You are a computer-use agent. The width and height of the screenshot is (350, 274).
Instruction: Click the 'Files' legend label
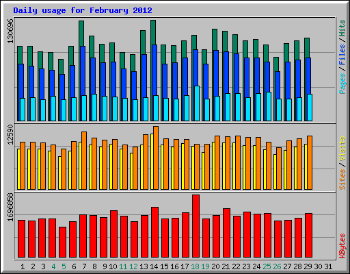tap(342, 55)
